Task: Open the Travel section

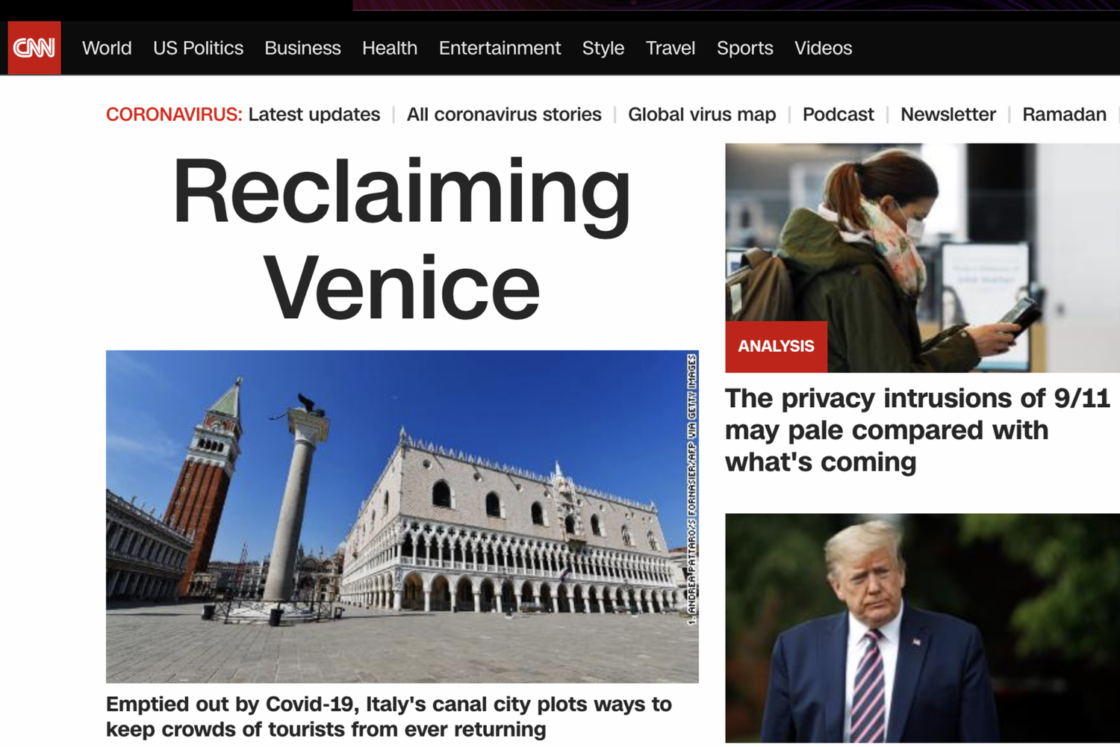Action: tap(671, 48)
